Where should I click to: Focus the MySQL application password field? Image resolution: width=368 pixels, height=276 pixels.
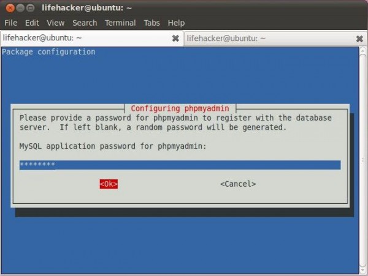[x=180, y=165]
